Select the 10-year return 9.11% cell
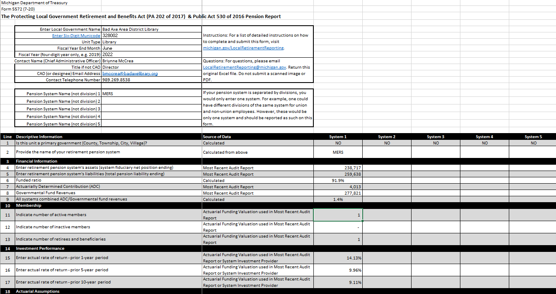This screenshot has height=294, width=556. [338, 282]
